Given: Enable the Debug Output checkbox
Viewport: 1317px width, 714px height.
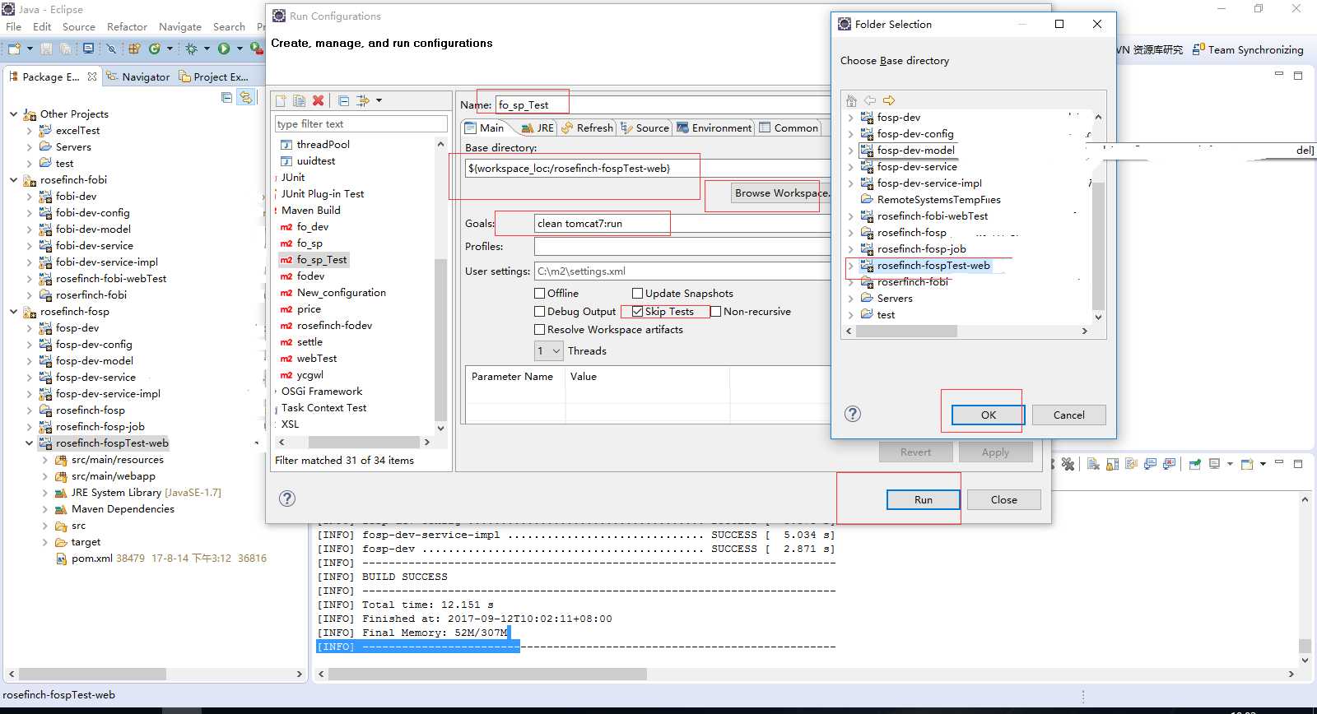Looking at the screenshot, I should pyautogui.click(x=540, y=312).
